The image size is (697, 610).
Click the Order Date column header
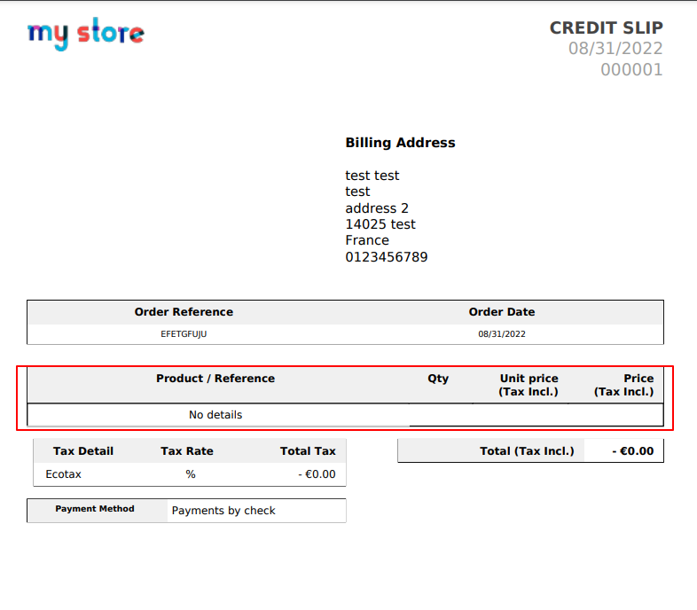[x=501, y=312]
